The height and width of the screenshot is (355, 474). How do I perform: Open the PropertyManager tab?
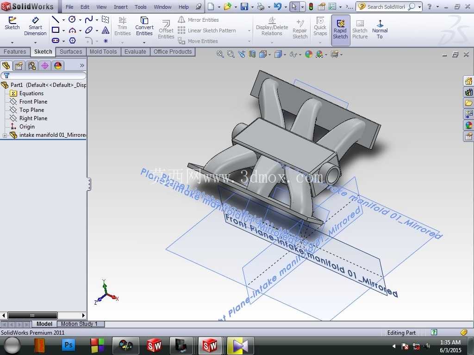pyautogui.click(x=19, y=66)
